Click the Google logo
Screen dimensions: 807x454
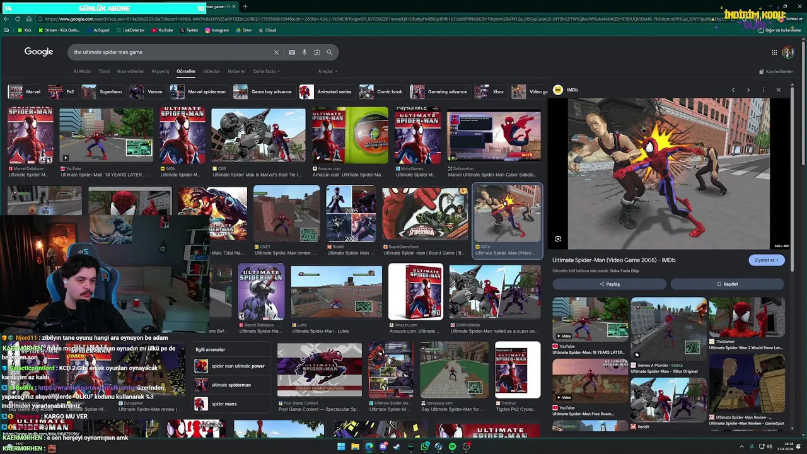(38, 52)
